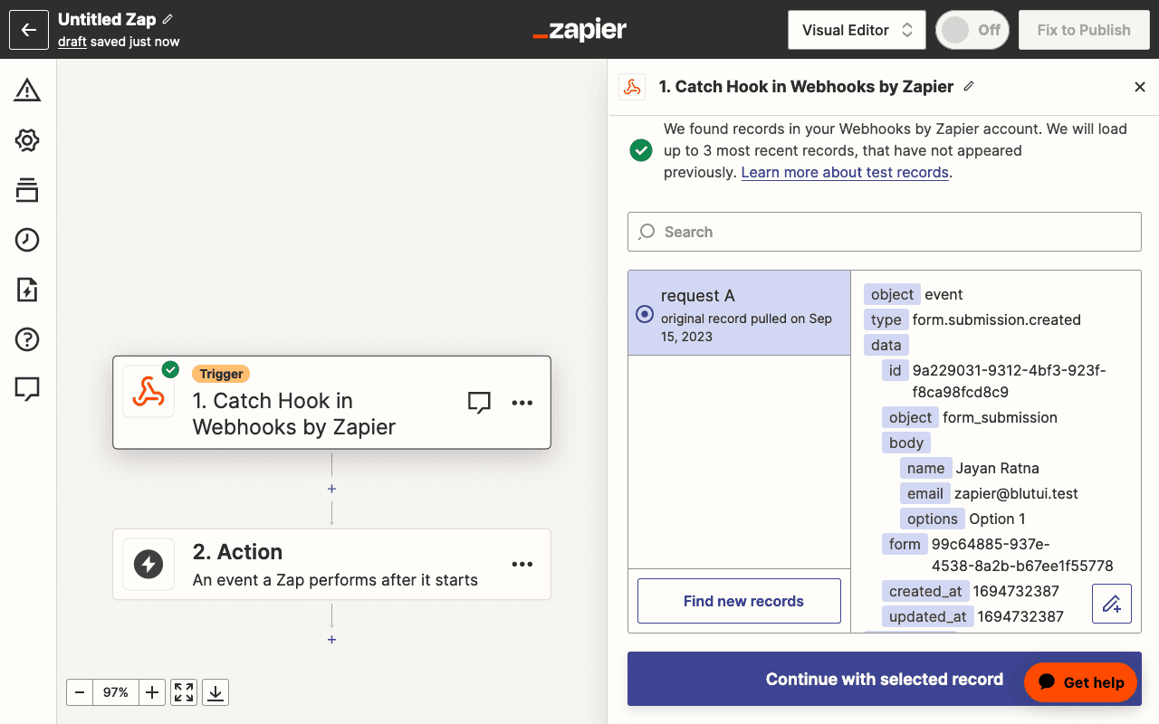
Task: Open Zap settings gear icon
Action: [x=27, y=140]
